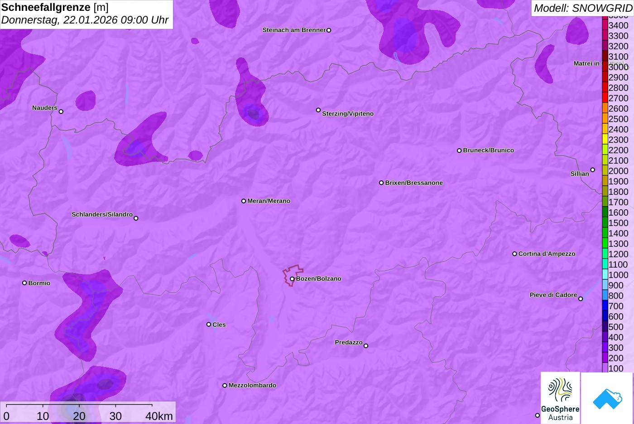Click the 1500 green legend swatch
Screen dimensions: 634x424
pos(605,222)
